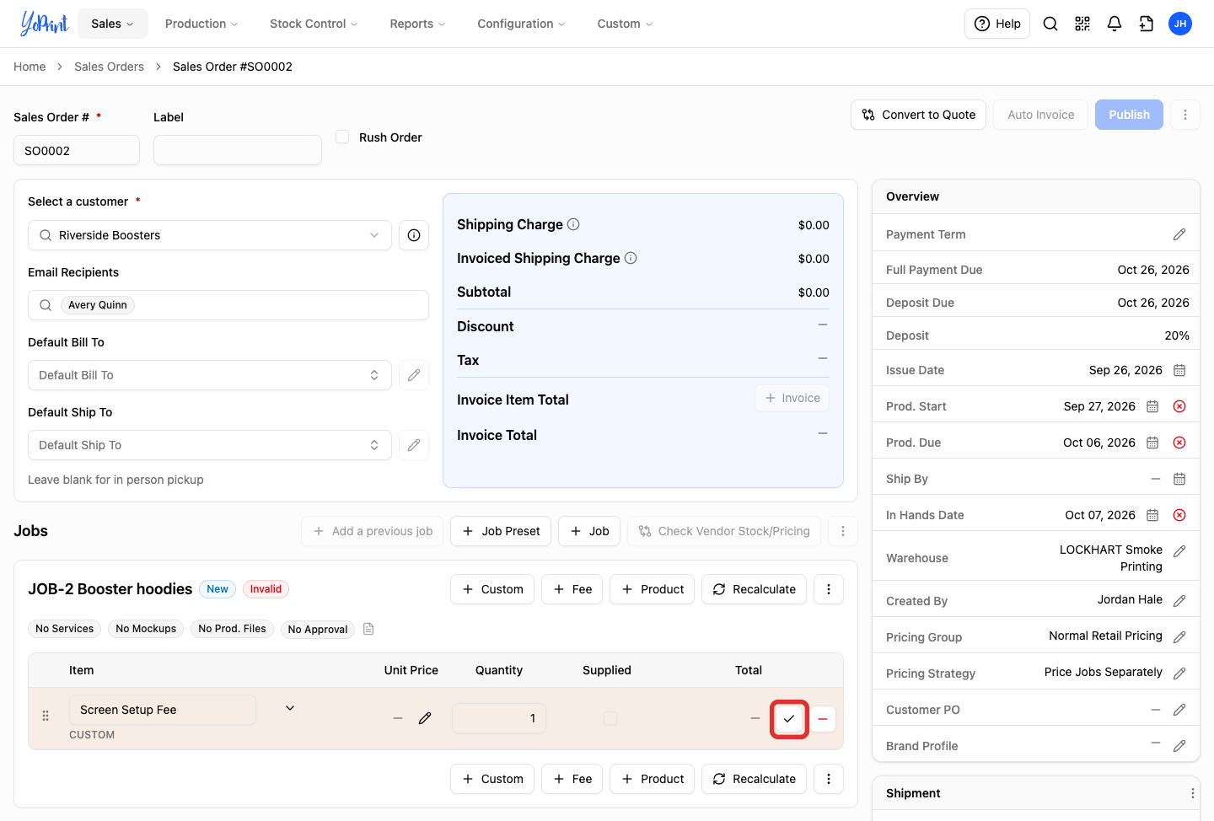1214x821 pixels.
Task: Open the Configuration menu
Action: click(x=521, y=24)
